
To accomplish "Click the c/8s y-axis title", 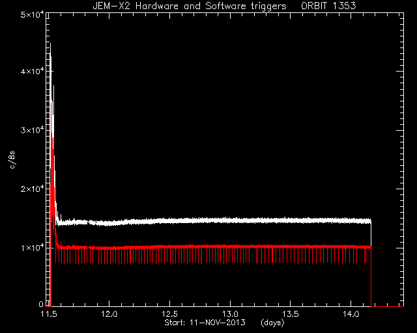I will pos(12,160).
